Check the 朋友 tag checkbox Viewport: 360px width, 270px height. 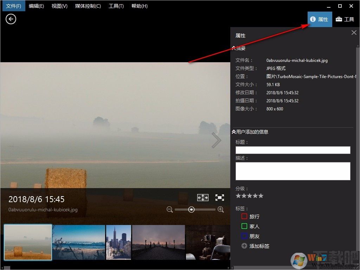tap(244, 236)
